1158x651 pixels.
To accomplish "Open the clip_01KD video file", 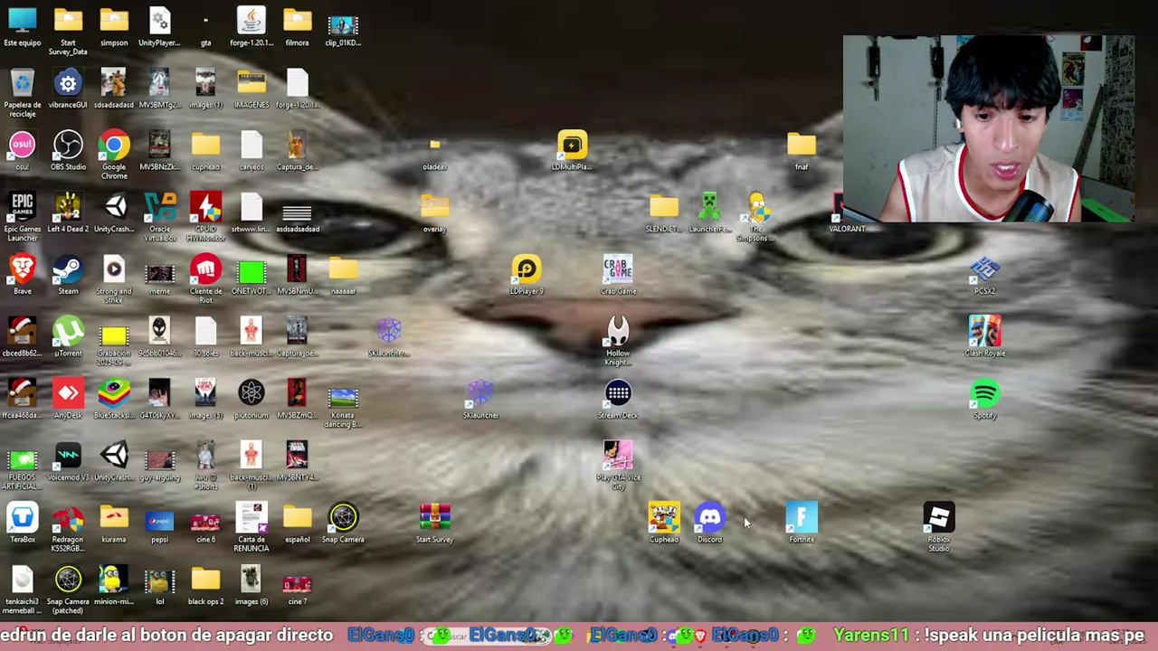I will tap(343, 26).
